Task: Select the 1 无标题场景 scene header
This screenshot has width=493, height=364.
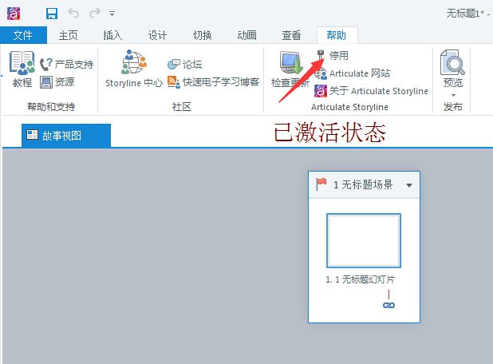Action: coord(364,185)
